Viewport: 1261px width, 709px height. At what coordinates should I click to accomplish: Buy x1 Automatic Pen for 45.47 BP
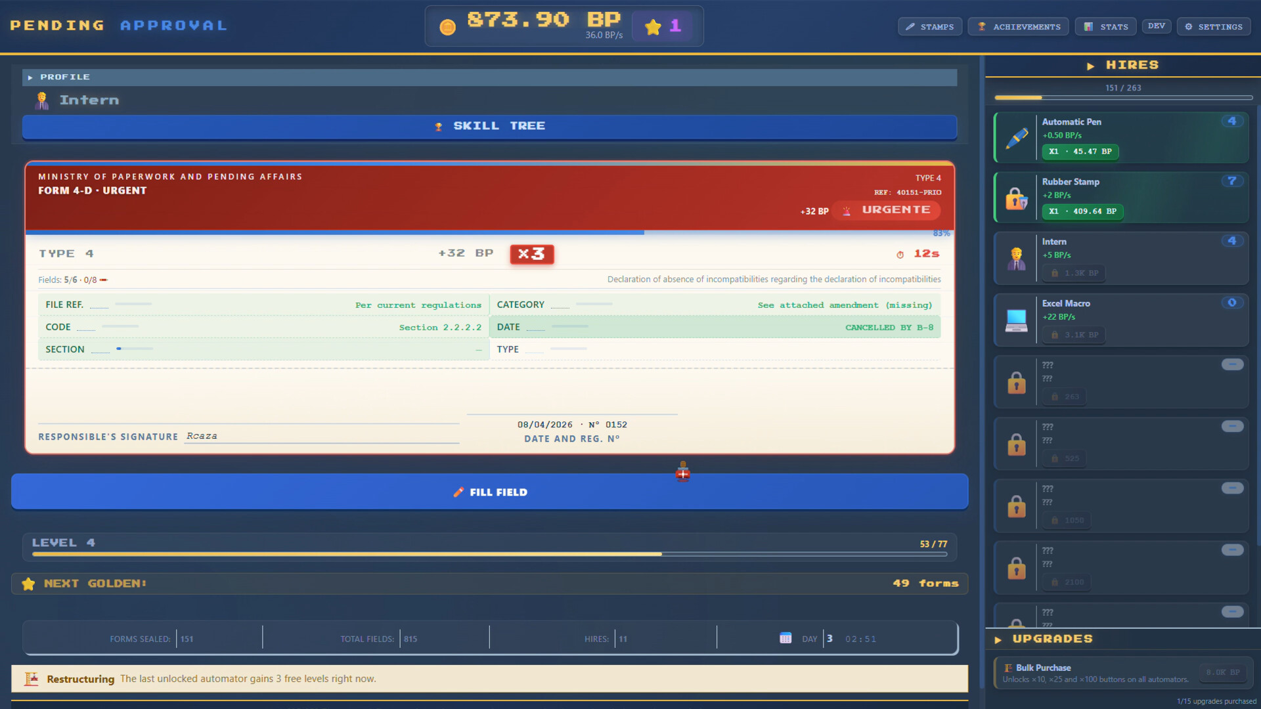tap(1080, 152)
